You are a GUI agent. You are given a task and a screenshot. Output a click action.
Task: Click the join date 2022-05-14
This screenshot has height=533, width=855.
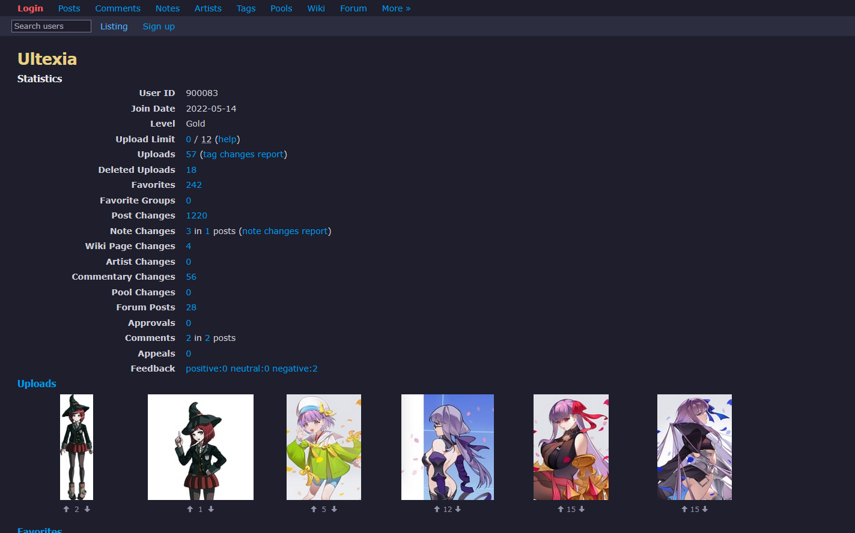coord(211,109)
